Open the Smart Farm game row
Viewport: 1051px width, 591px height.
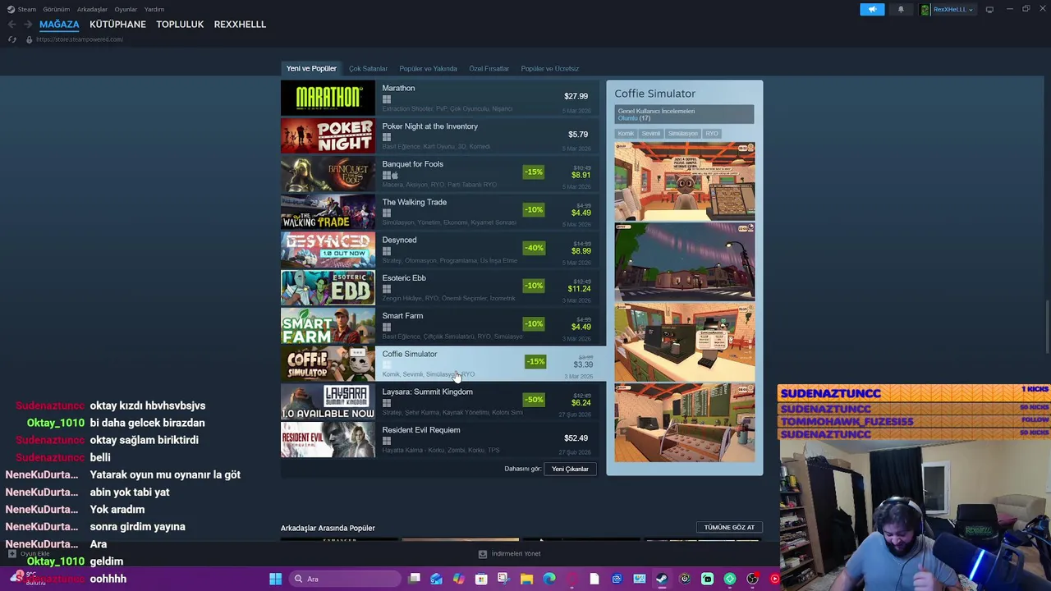(440, 326)
